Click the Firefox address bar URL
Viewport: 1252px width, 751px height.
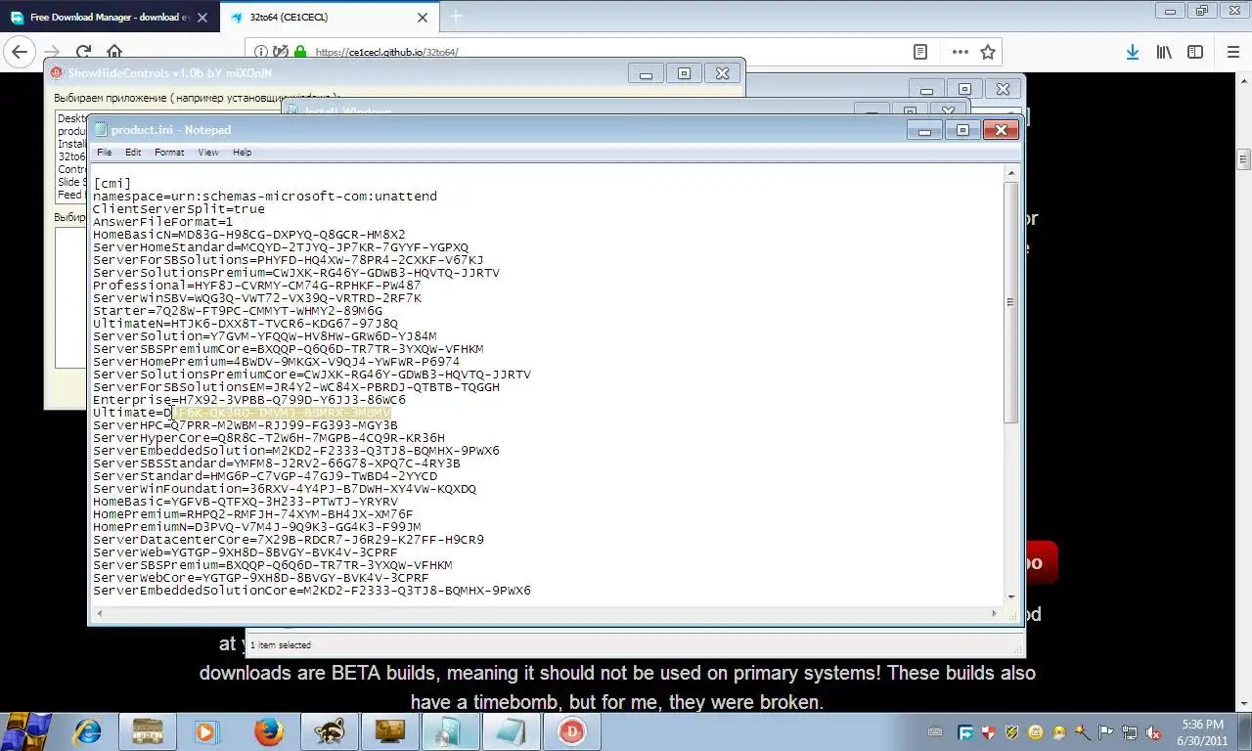click(x=387, y=52)
